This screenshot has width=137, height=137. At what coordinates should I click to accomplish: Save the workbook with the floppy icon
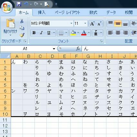point(19,4)
